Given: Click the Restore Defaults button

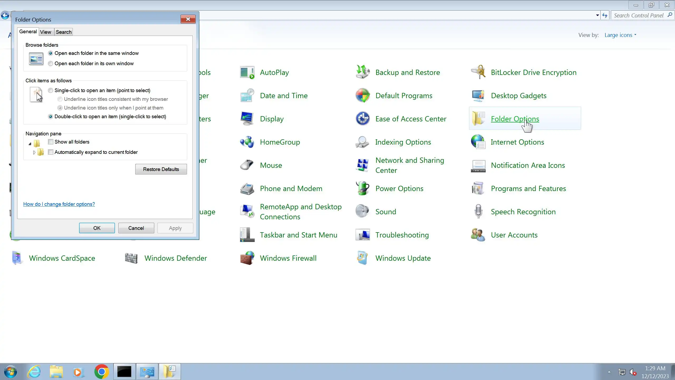Looking at the screenshot, I should click(161, 169).
